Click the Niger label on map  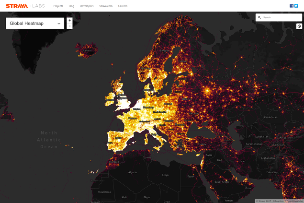147,197
